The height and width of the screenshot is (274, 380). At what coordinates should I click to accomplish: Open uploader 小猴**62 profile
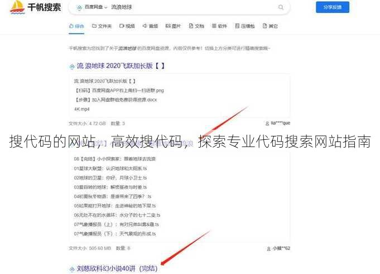(x=281, y=248)
